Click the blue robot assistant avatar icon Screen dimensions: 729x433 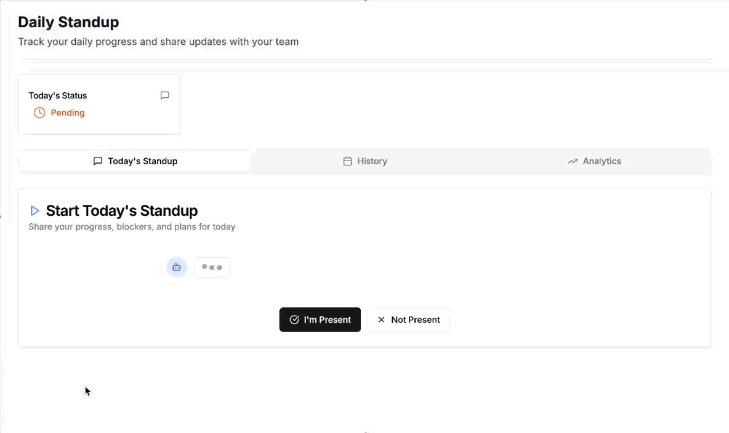pyautogui.click(x=177, y=267)
